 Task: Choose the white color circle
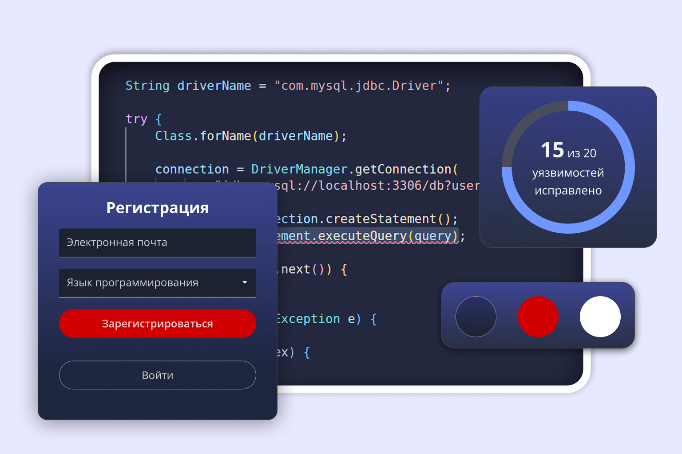[x=600, y=317]
